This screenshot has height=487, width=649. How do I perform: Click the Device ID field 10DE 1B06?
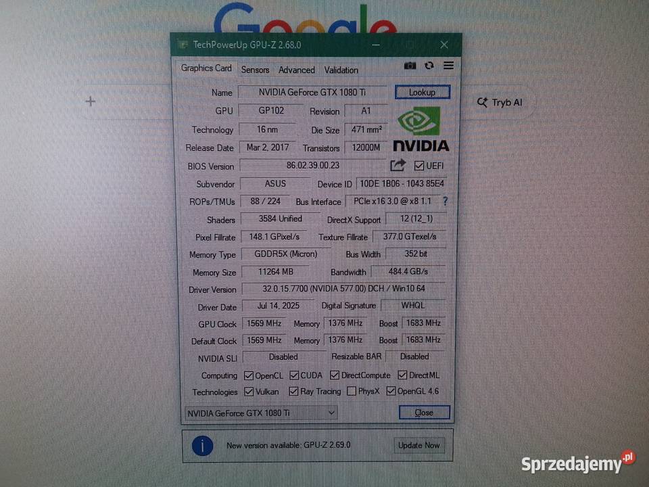pyautogui.click(x=402, y=183)
